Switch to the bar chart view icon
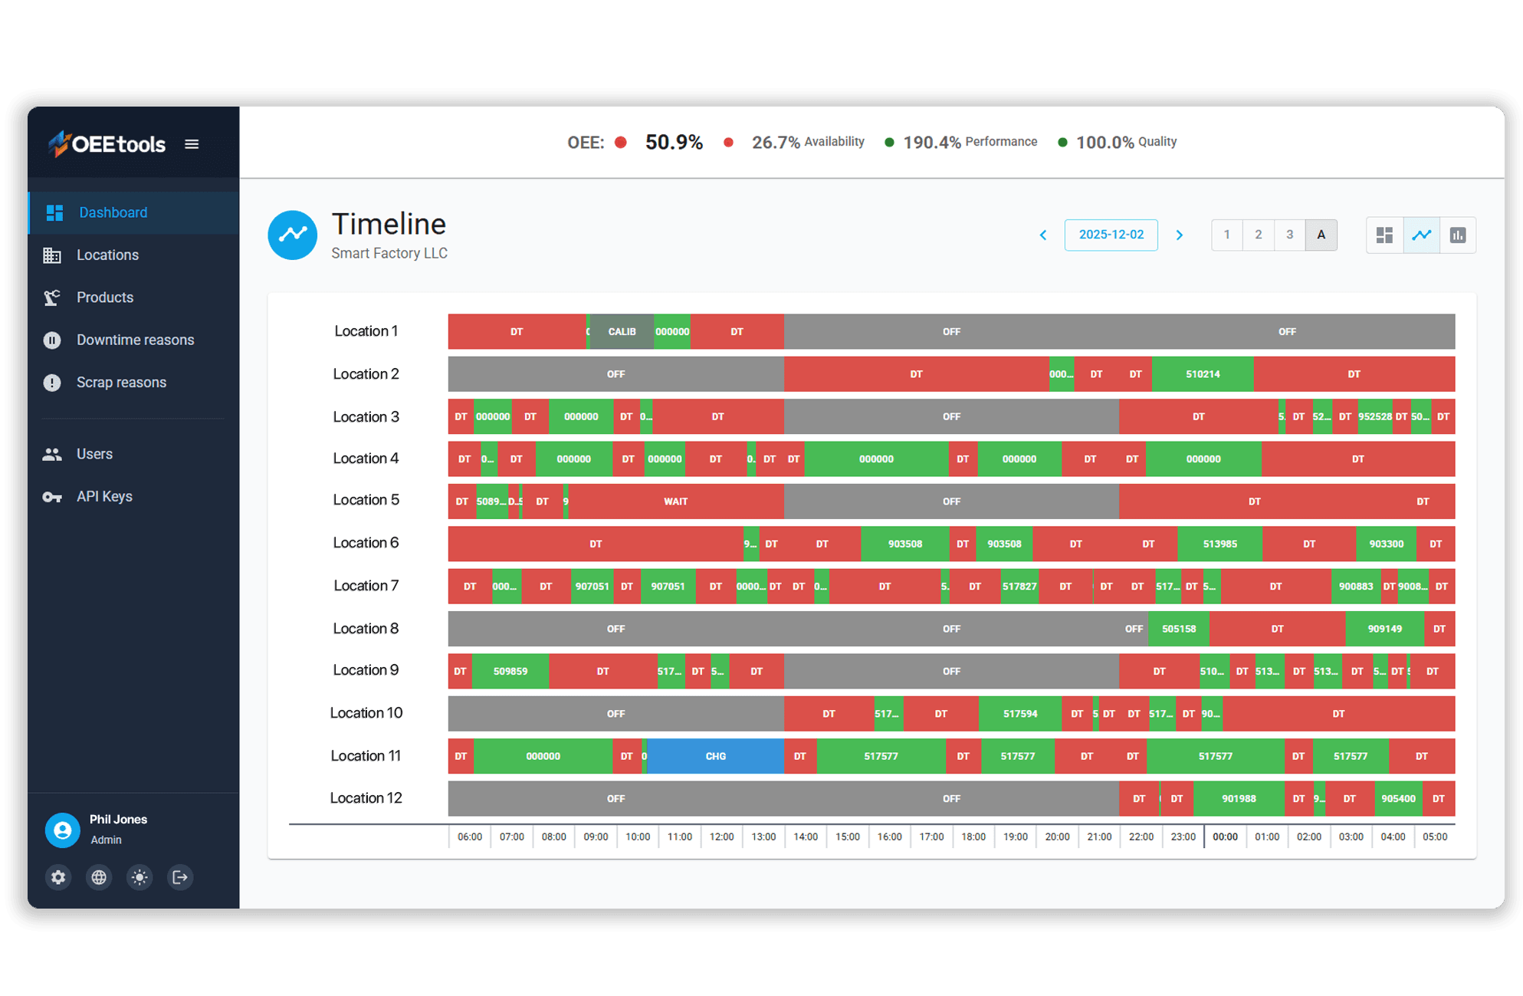 pyautogui.click(x=1458, y=235)
